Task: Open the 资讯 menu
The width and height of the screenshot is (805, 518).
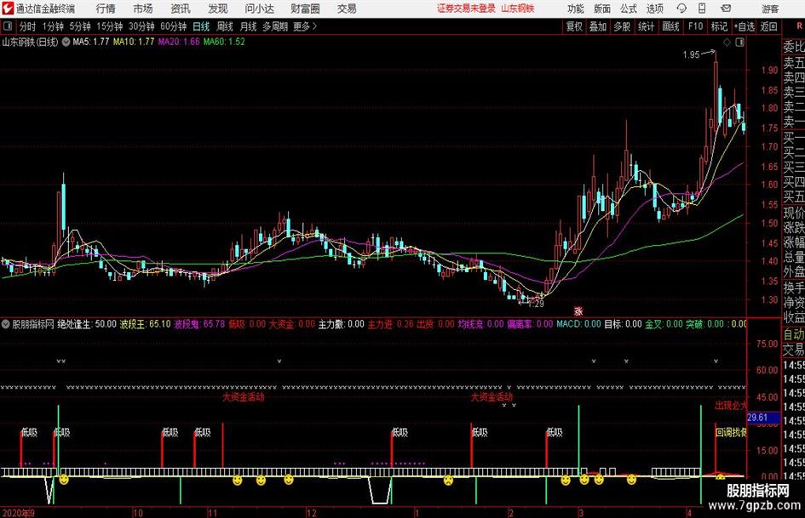Action: [181, 9]
